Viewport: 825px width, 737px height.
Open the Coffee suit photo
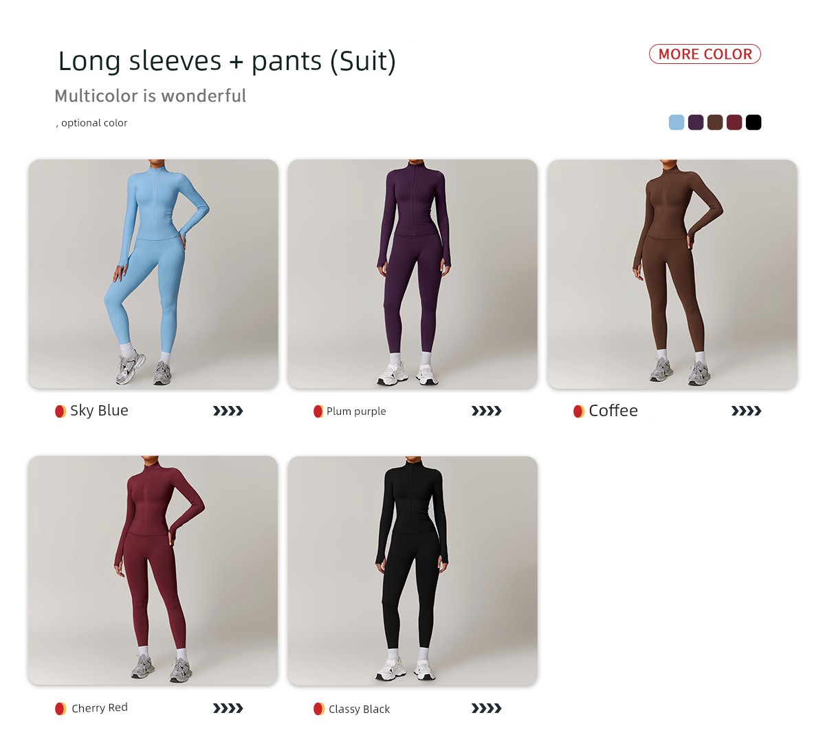tap(672, 274)
